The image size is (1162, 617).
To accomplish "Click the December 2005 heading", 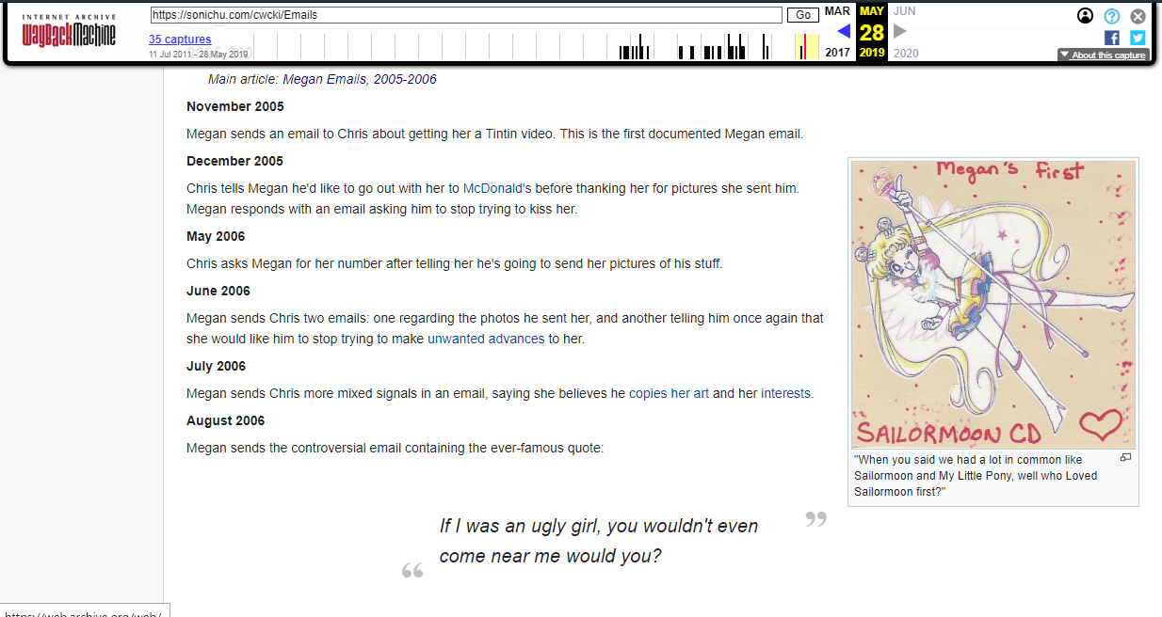I will pos(234,161).
